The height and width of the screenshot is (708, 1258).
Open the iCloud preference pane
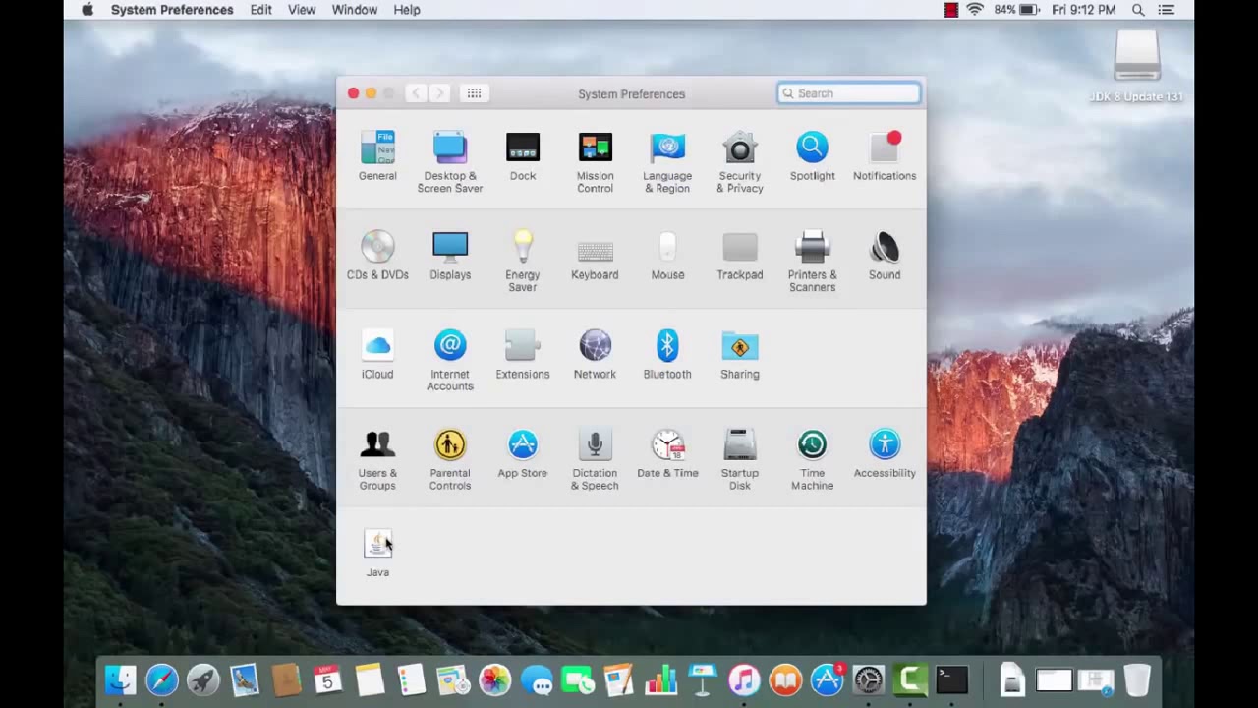coord(377,354)
